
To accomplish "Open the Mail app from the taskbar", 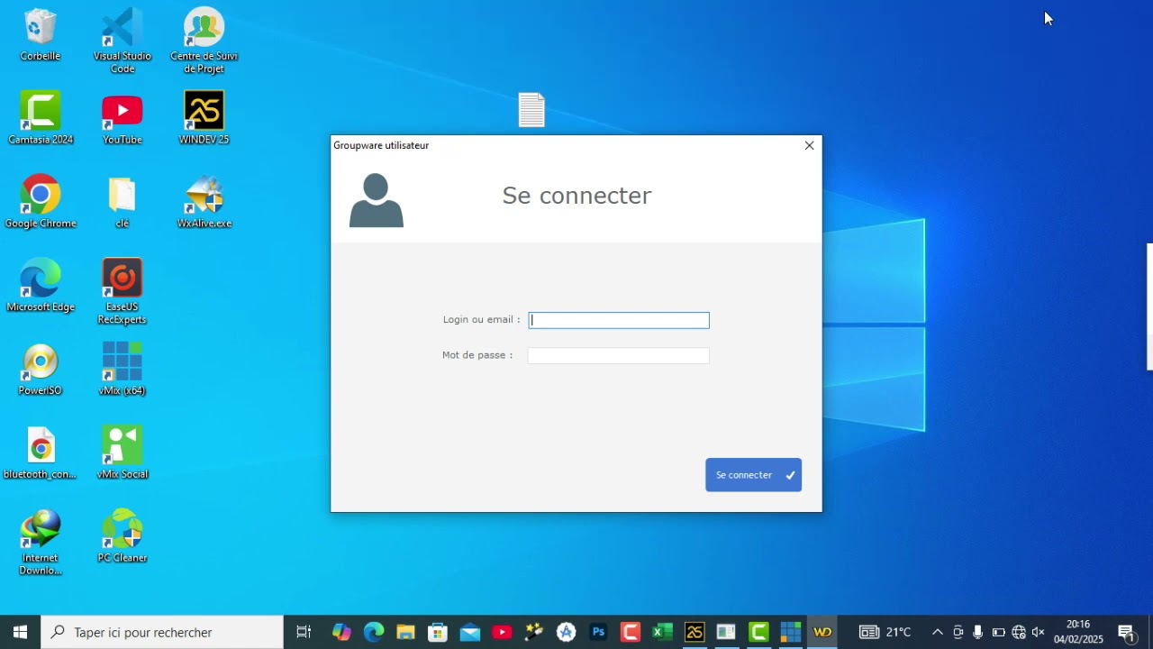I will point(470,632).
